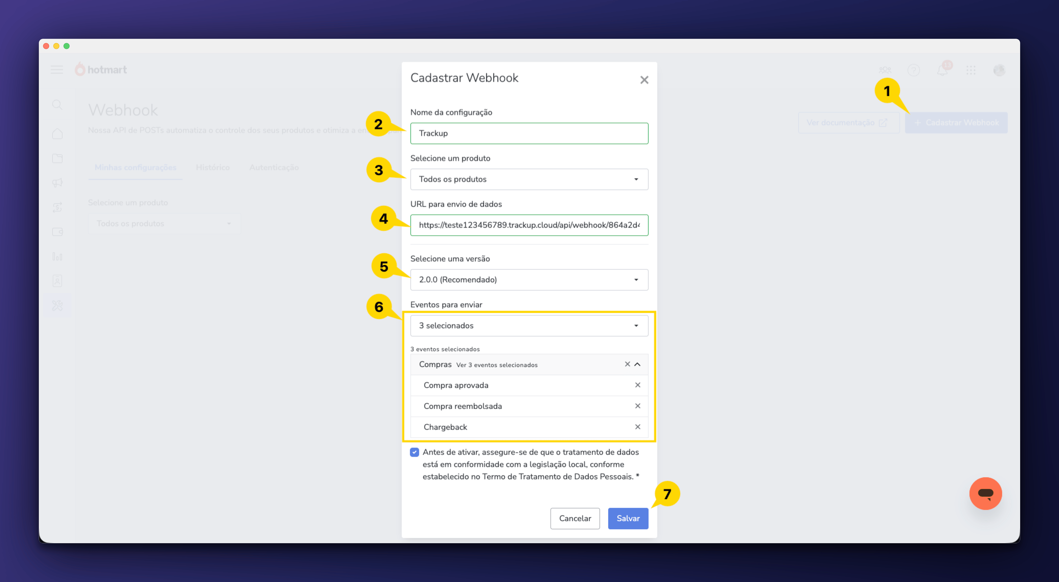Click the Salvar button

coord(628,518)
